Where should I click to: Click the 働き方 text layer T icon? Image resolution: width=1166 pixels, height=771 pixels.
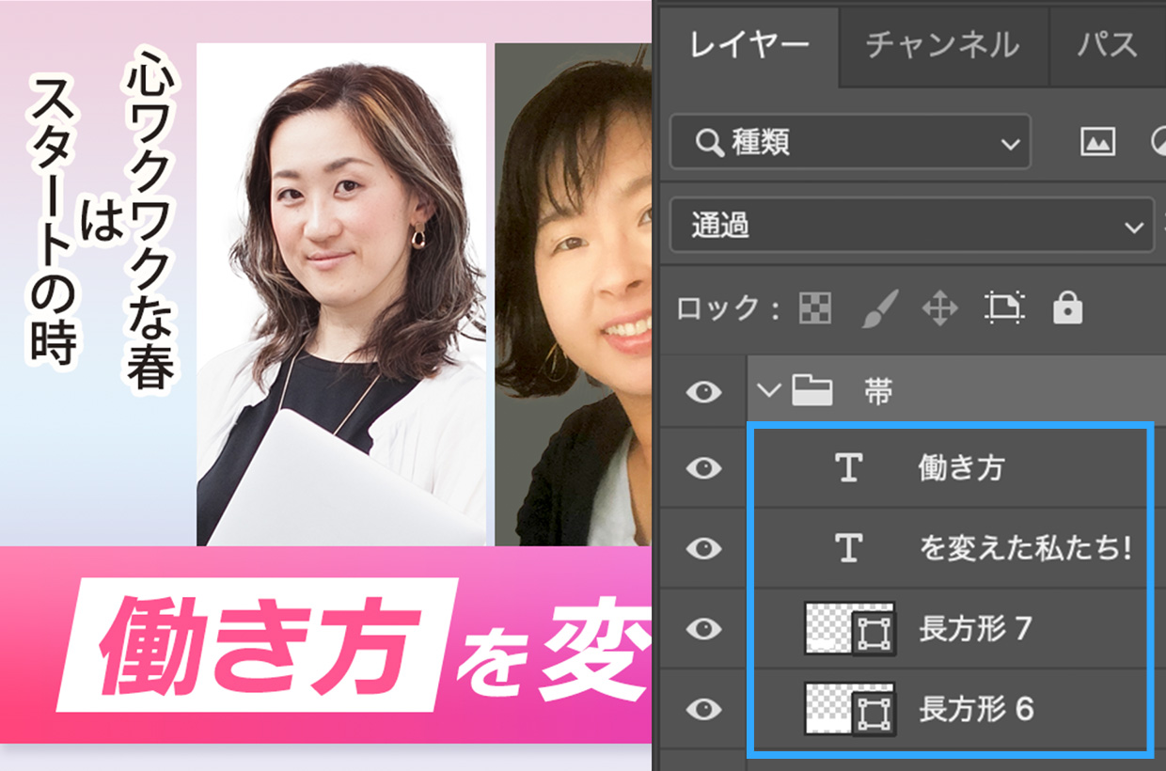[x=849, y=467]
